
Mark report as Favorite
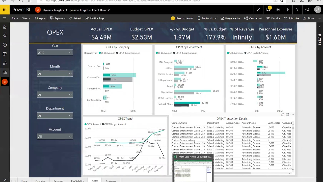pyautogui.click(x=273, y=18)
